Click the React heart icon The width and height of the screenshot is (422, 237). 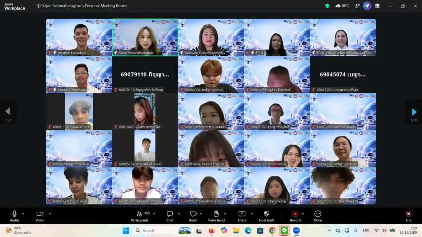[193, 214]
